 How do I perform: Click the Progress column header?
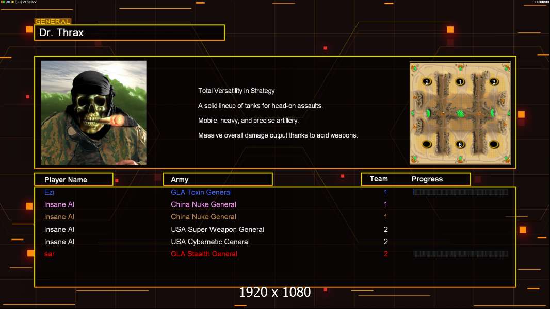point(427,179)
